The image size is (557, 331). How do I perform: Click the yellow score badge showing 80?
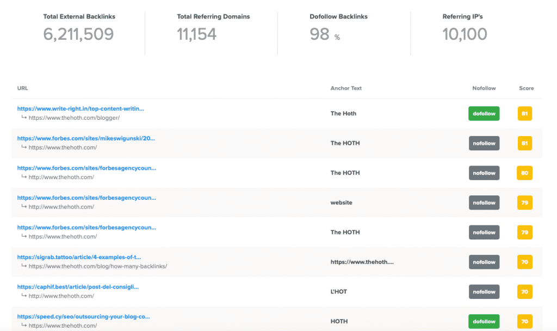(524, 173)
